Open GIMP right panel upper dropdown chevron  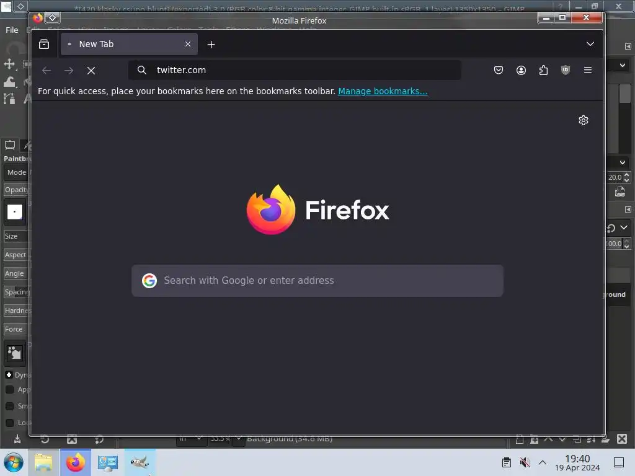[623, 65]
